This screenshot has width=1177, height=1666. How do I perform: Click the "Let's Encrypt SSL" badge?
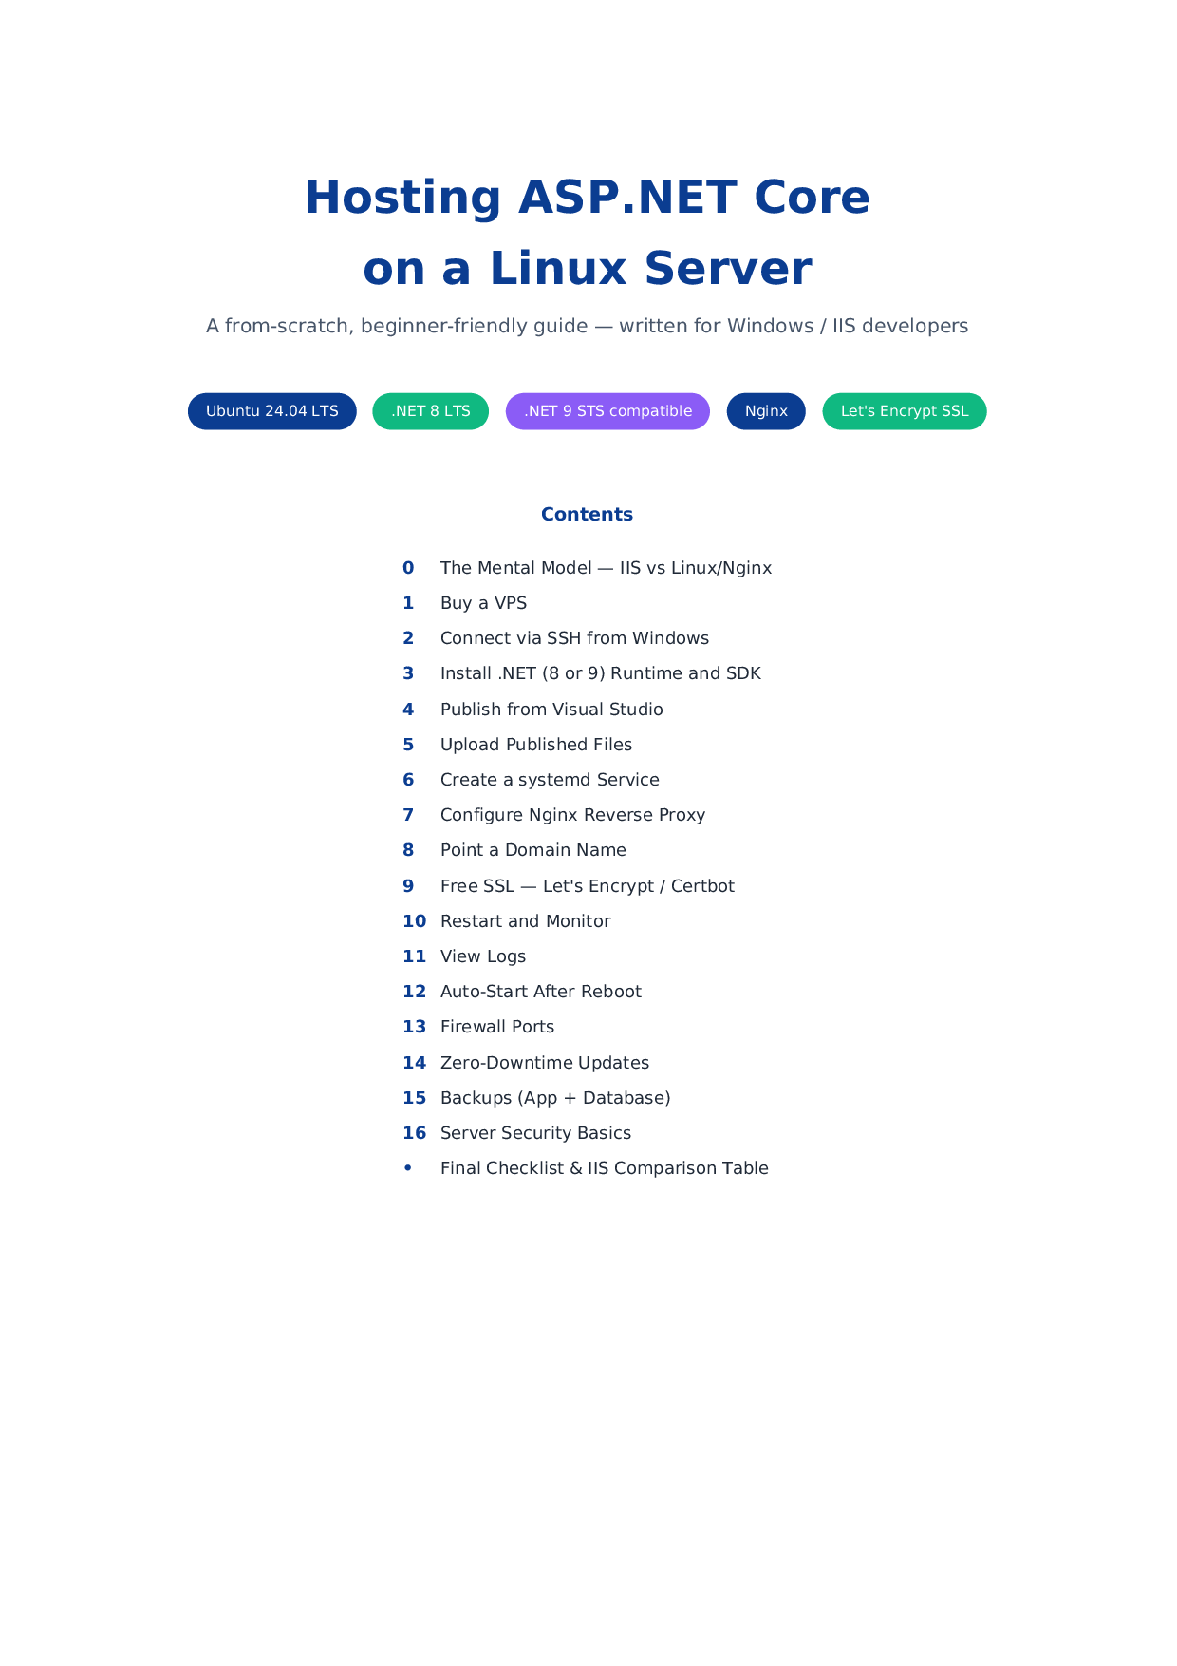point(905,411)
